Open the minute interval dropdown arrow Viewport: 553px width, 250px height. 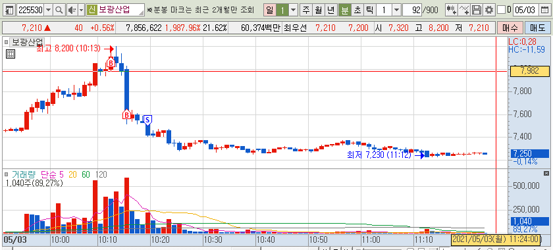(397, 11)
